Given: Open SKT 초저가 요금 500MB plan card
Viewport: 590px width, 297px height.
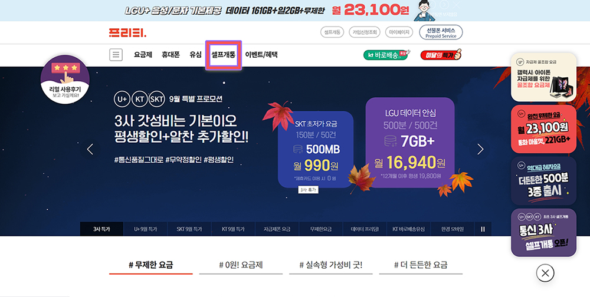Looking at the screenshot, I should [316, 149].
